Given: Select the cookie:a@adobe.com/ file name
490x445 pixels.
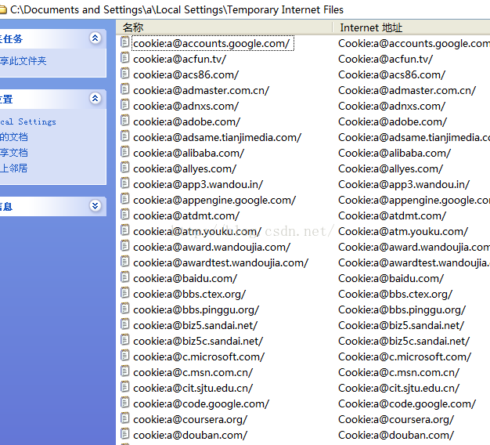Looking at the screenshot, I should 187,121.
